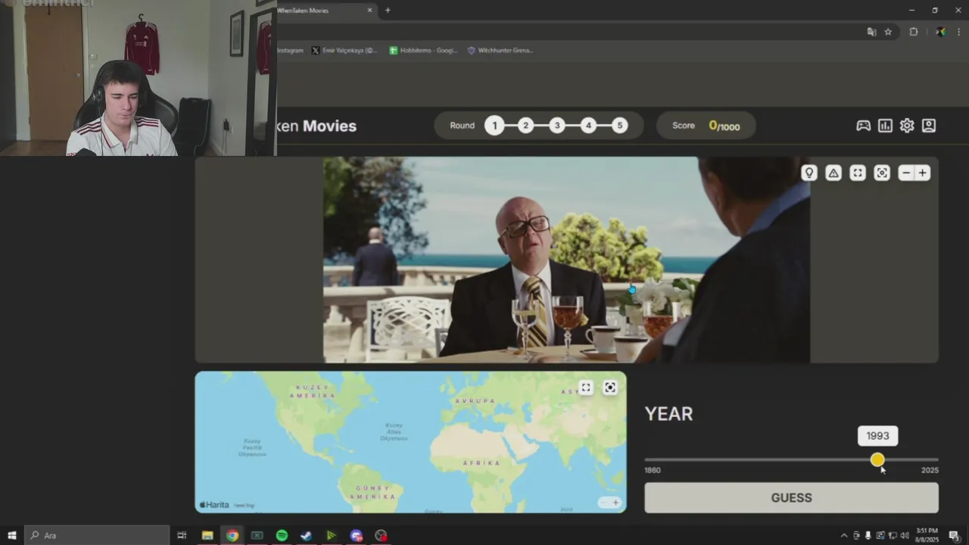Zoom out of the movie image

pyautogui.click(x=906, y=173)
